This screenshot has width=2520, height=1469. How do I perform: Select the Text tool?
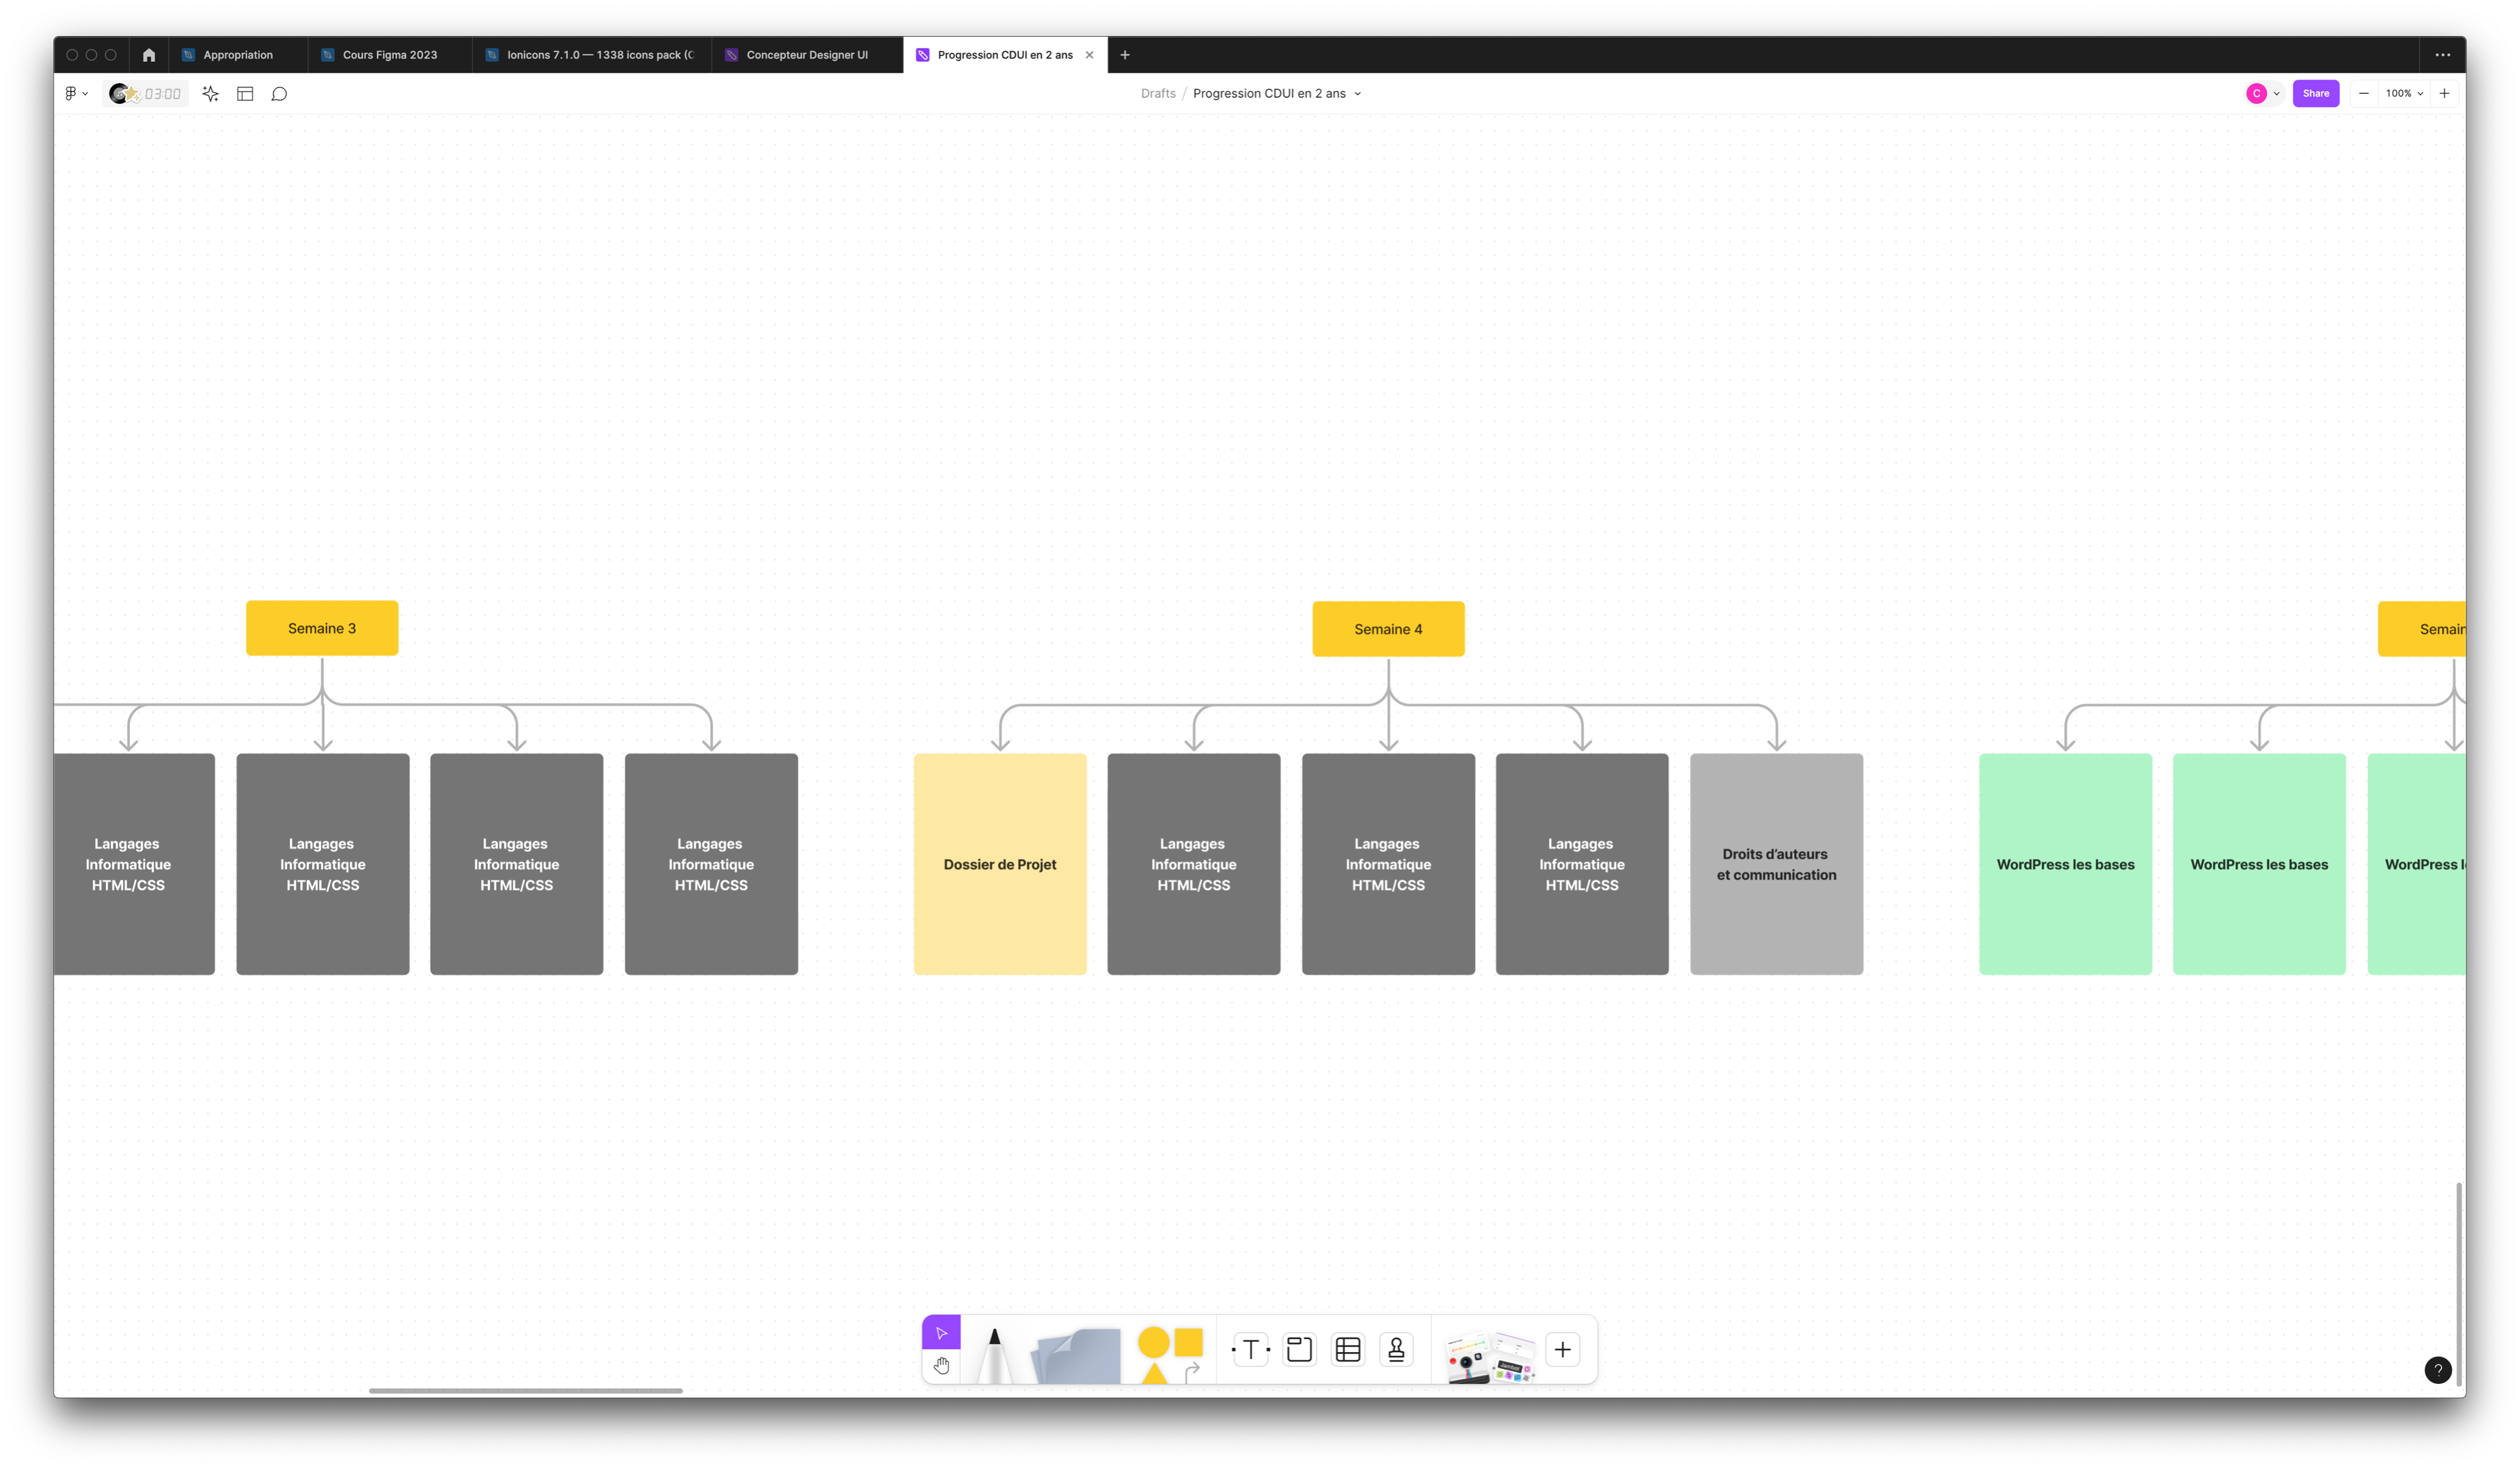(1250, 1350)
